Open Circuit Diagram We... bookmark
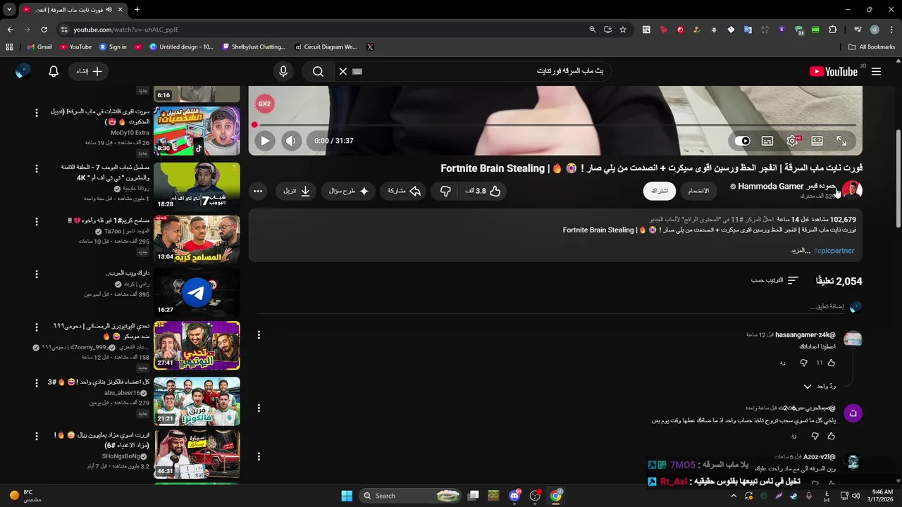 (325, 47)
